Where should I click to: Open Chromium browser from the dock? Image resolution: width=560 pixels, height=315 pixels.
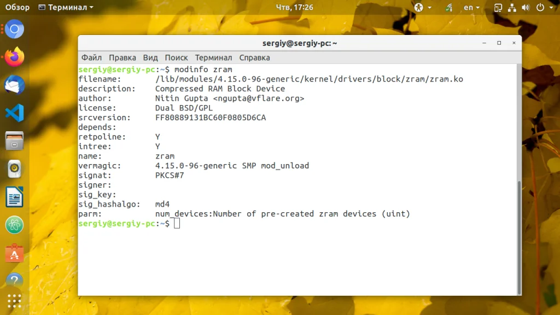coord(14,30)
